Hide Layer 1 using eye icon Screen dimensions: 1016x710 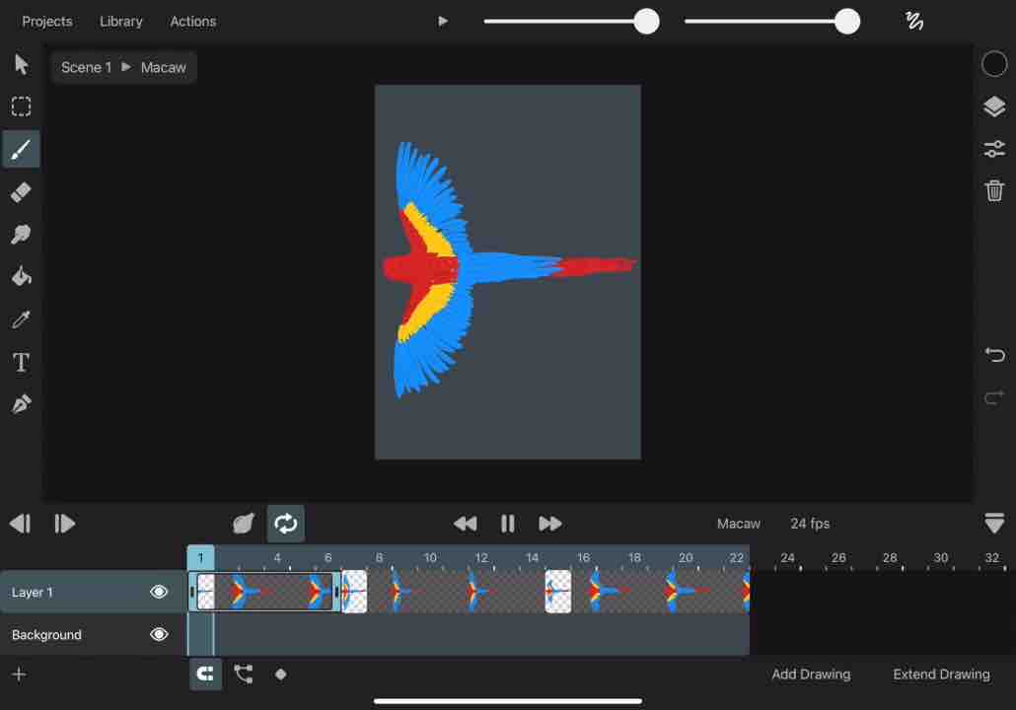159,592
